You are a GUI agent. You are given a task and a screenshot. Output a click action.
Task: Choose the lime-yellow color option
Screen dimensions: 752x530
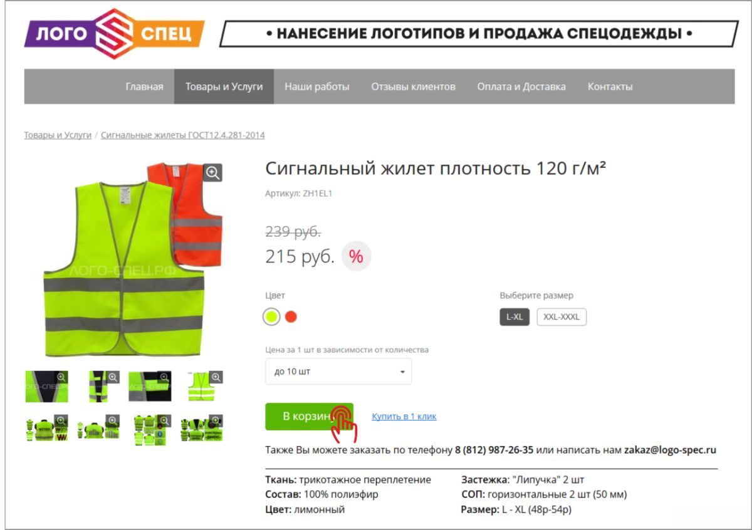(271, 317)
